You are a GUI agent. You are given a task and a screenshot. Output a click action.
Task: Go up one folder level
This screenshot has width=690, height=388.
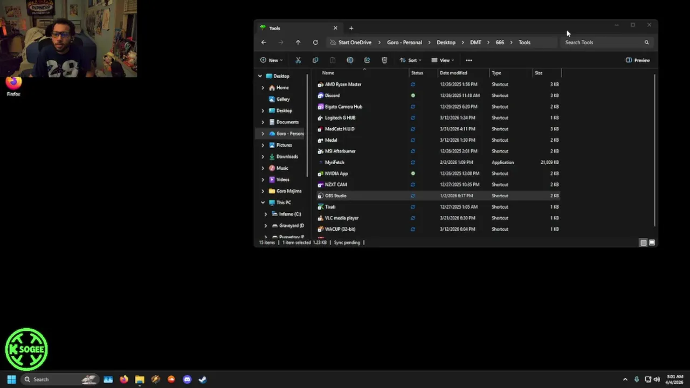[298, 42]
